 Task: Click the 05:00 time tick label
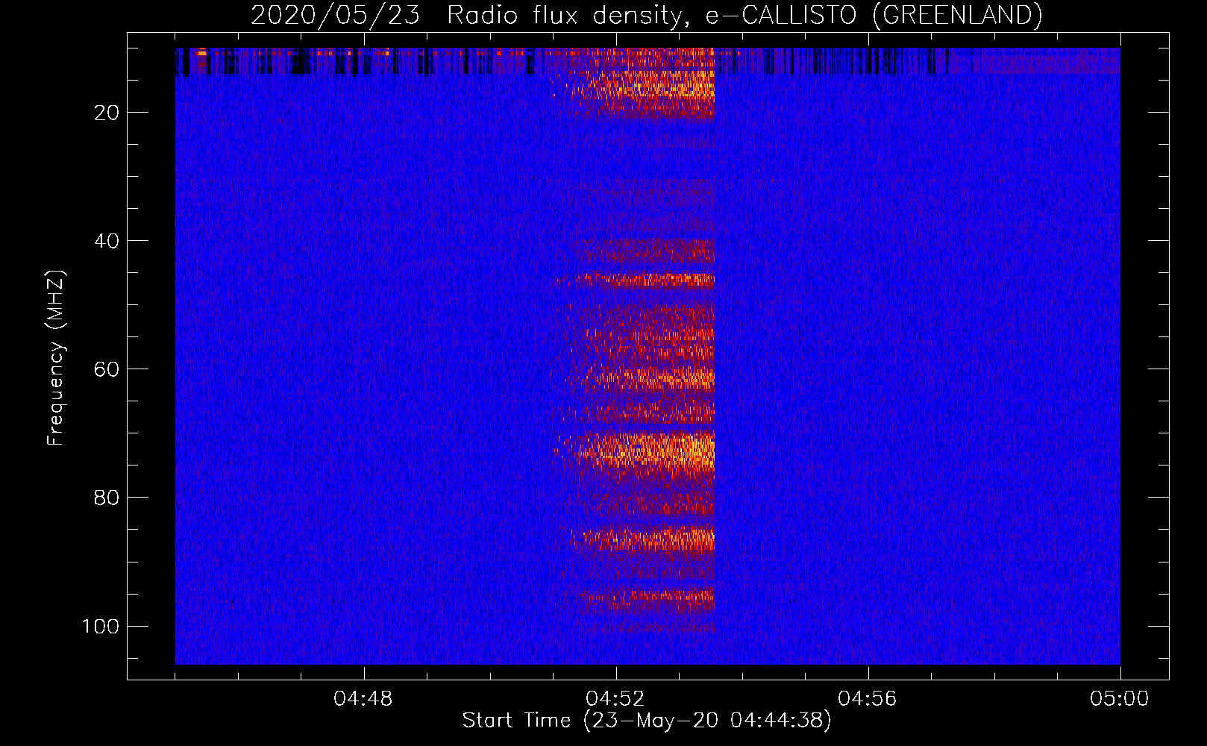tap(1120, 699)
